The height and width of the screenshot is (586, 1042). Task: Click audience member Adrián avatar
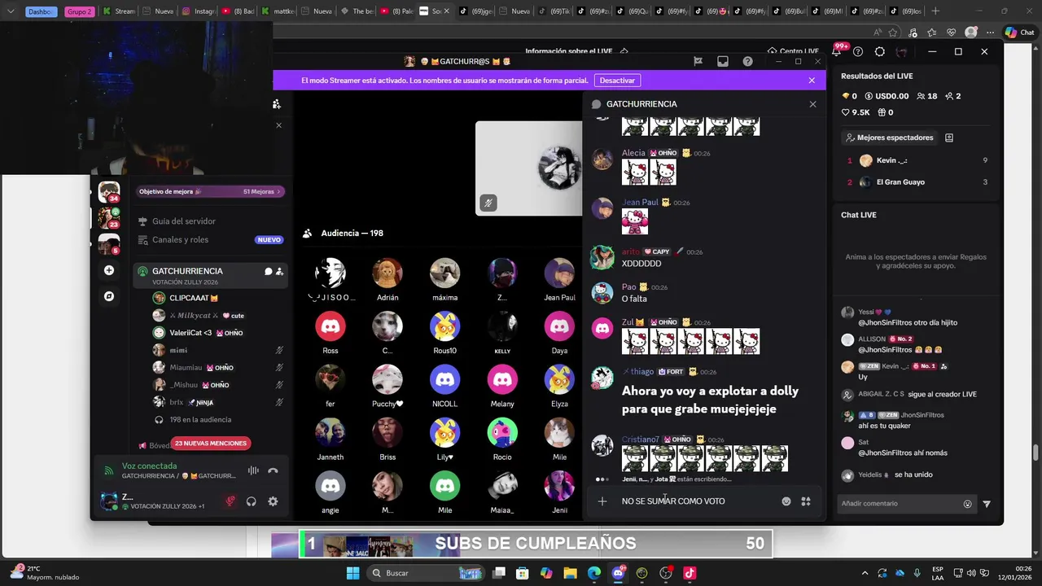[387, 273]
